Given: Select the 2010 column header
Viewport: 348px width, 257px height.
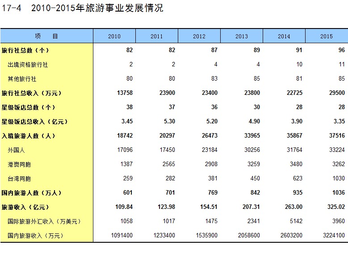Looking at the screenshot, I should (x=114, y=37).
